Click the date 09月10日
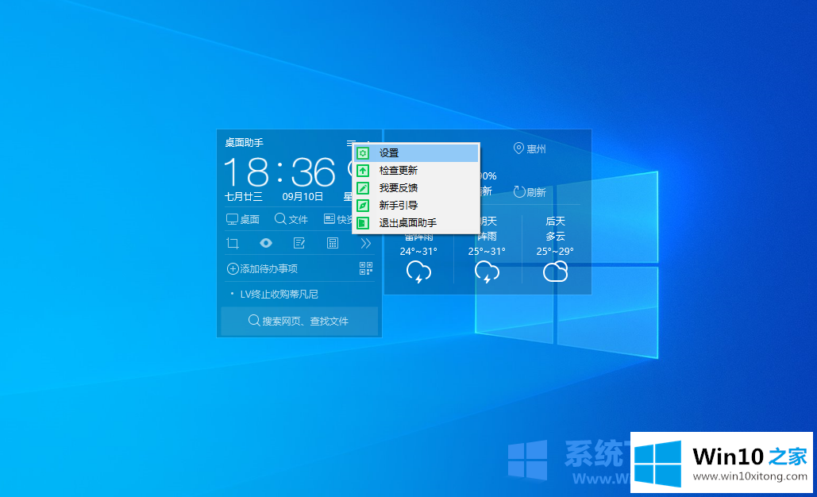817x497 pixels. (x=303, y=197)
